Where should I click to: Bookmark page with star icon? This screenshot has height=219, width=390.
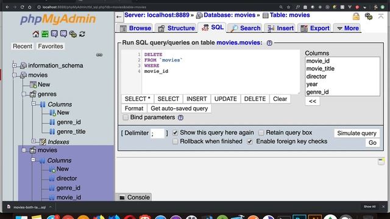point(288,7)
